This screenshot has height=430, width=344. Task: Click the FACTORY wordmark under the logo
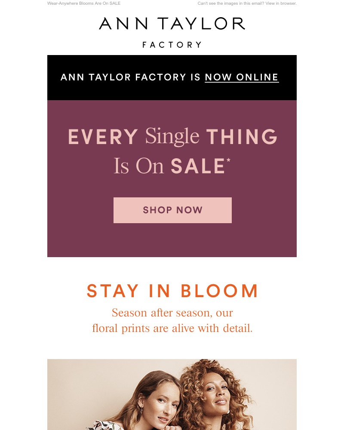coord(172,45)
